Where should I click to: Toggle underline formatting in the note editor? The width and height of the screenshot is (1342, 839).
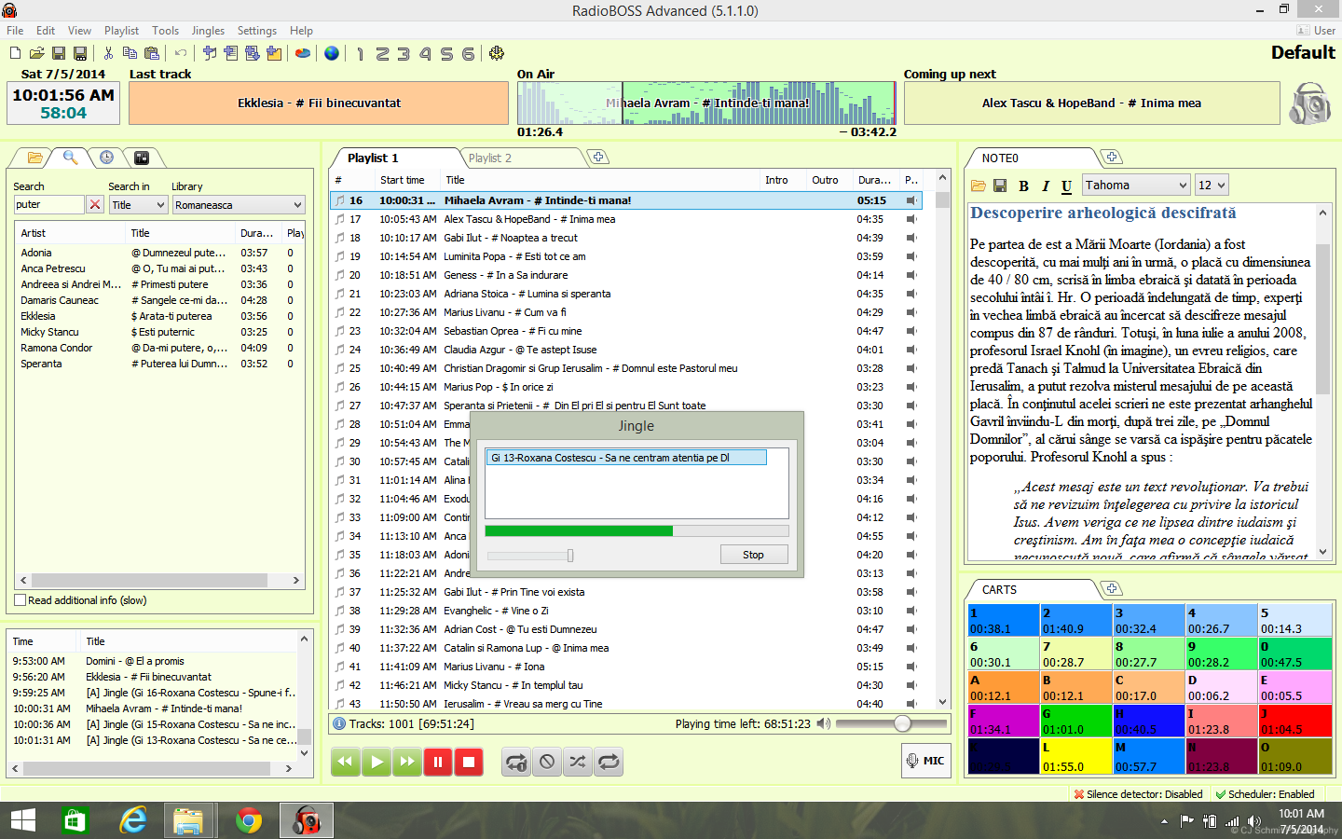coord(1066,186)
